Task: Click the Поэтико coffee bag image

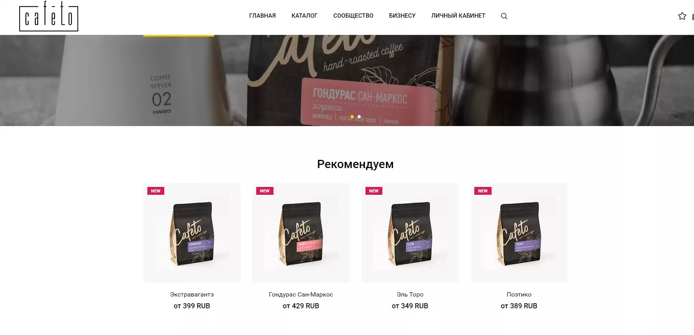Action: coord(519,233)
